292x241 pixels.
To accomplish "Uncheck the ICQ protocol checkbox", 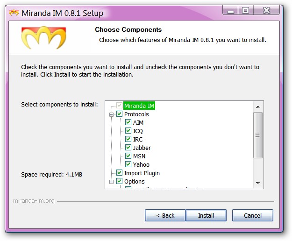I will coord(128,131).
